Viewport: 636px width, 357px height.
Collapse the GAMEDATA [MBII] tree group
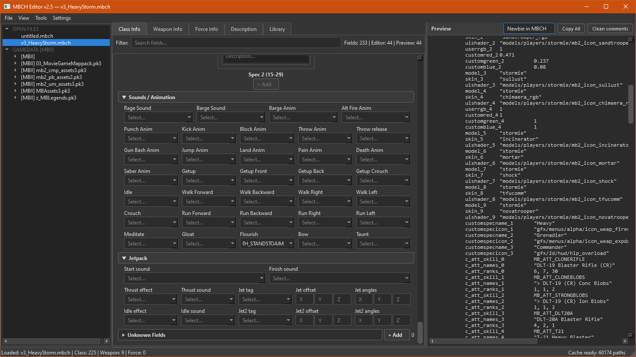7,50
